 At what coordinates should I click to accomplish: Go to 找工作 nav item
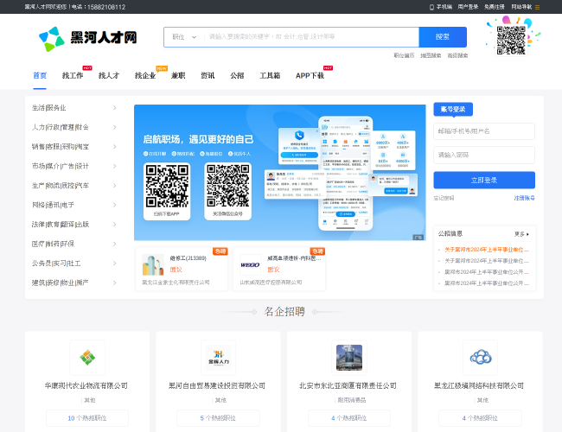[x=73, y=75]
